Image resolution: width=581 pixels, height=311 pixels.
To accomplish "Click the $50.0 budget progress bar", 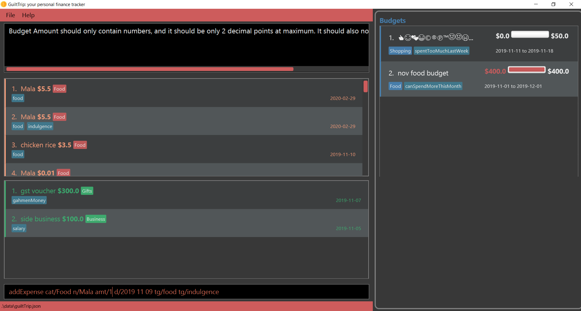I will 530,35.
